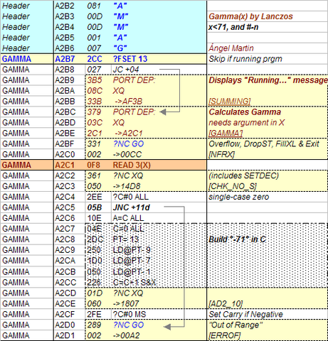Select the 'Overflow, DropST, FillXL & Exit' comment
This screenshot has width=328, height=341.
264,144
